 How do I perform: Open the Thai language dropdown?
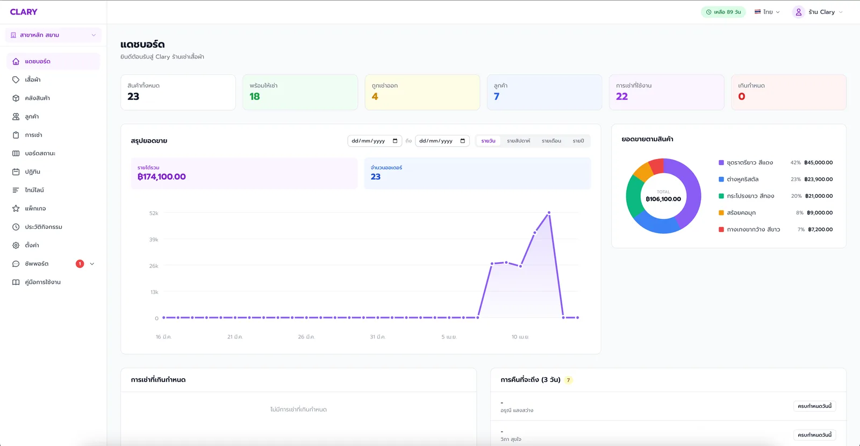(767, 12)
